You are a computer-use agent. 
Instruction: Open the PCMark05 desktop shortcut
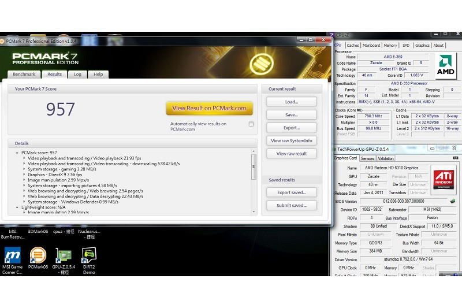click(38, 258)
